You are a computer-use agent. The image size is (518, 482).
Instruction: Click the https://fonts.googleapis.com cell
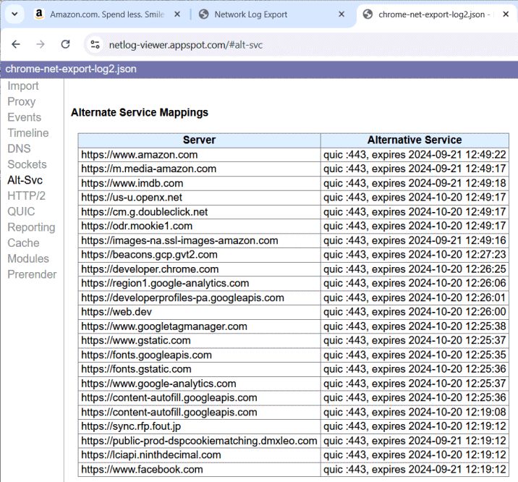tap(199, 355)
